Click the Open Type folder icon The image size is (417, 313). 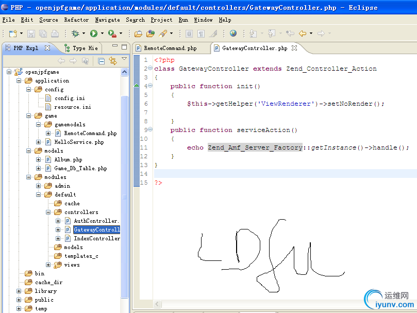click(138, 34)
